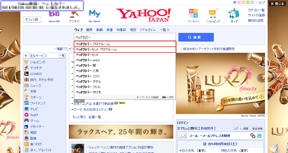The width and height of the screenshot is (288, 153).
Task: Select suggestion ベッドカバー ニトリ
Action: pyautogui.click(x=125, y=76)
